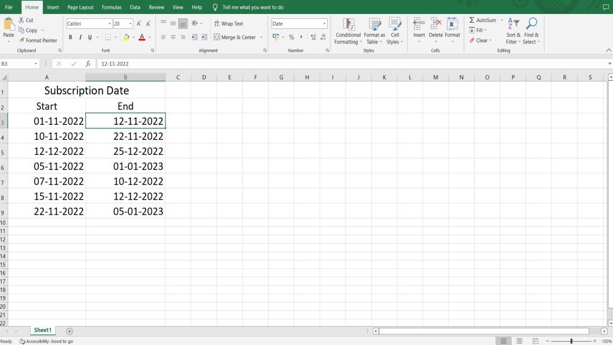Open Find & Select menu

point(531,31)
